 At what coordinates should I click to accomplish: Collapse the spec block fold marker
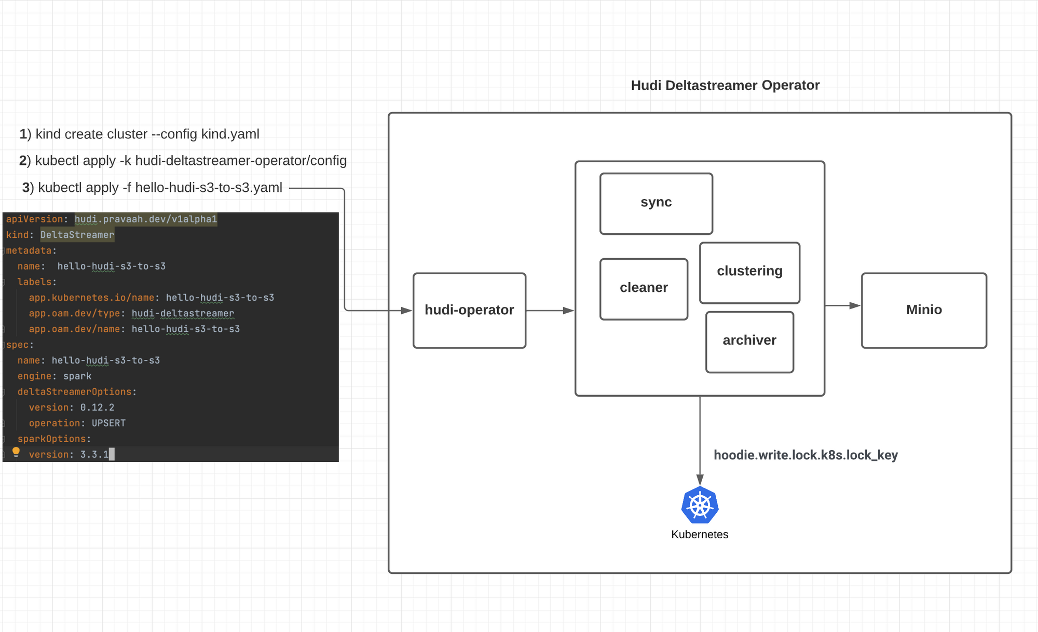(x=3, y=345)
